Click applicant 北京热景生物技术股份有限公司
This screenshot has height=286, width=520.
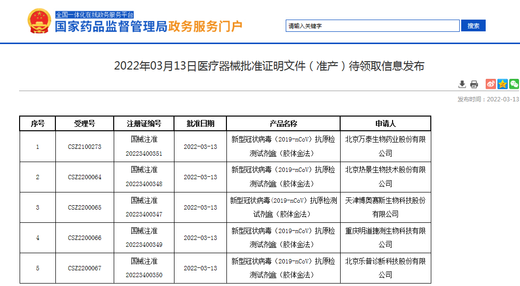coord(385,177)
